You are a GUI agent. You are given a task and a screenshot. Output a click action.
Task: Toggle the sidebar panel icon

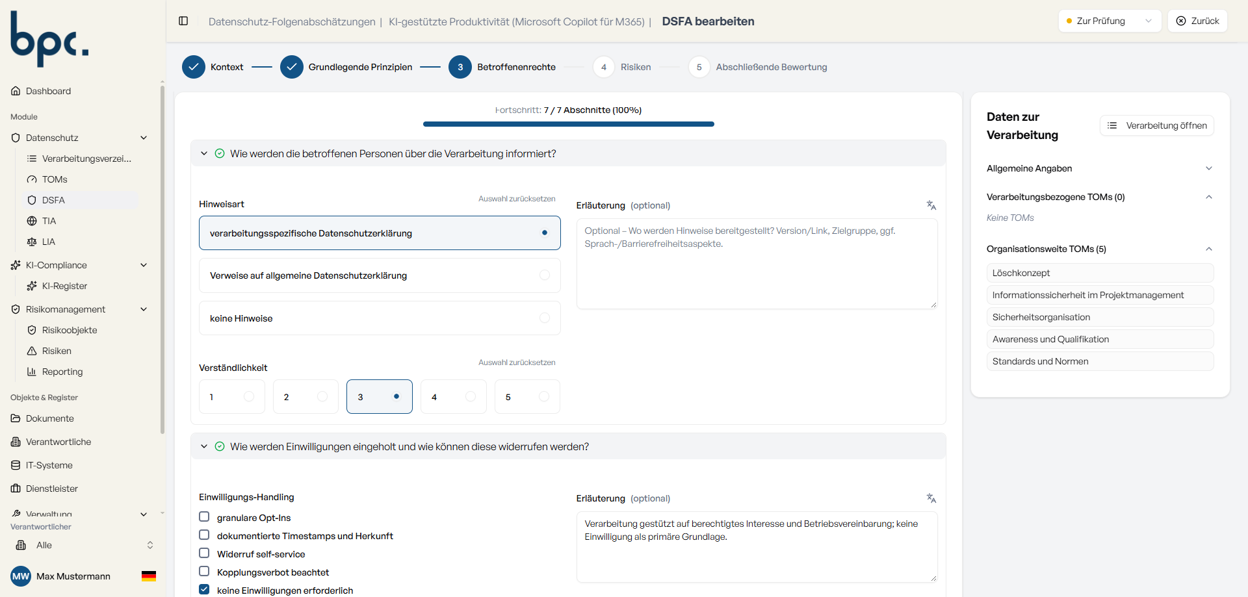point(183,21)
